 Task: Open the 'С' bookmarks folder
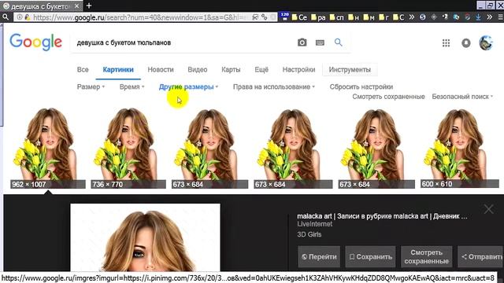(x=398, y=17)
